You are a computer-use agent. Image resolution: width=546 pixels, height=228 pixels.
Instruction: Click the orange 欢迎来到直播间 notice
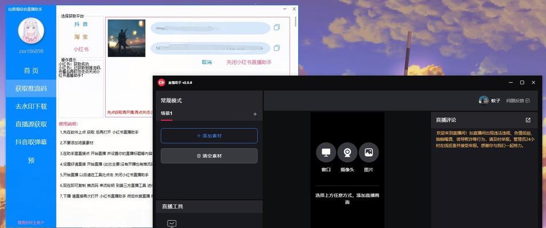(485, 139)
